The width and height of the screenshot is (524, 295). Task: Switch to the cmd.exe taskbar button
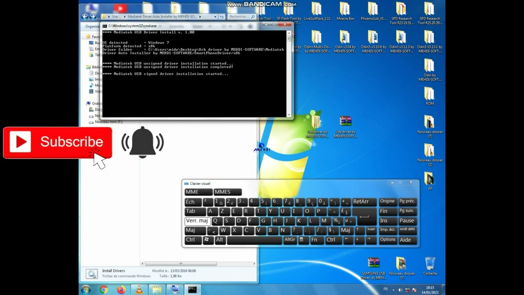[x=192, y=290]
